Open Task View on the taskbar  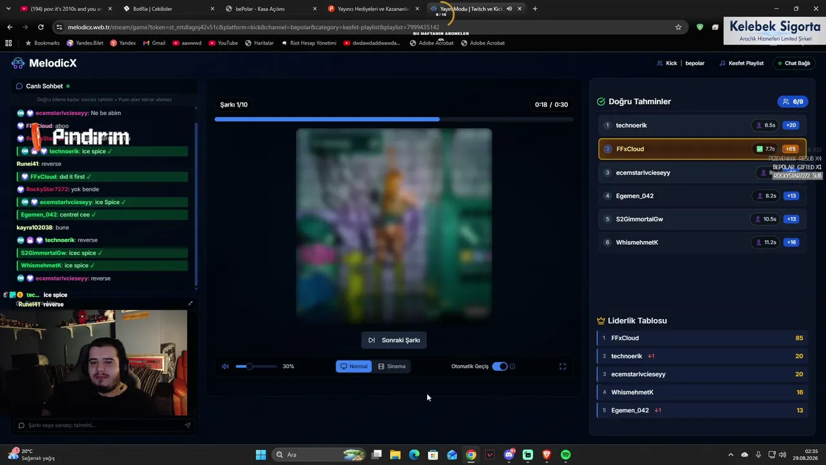377,455
